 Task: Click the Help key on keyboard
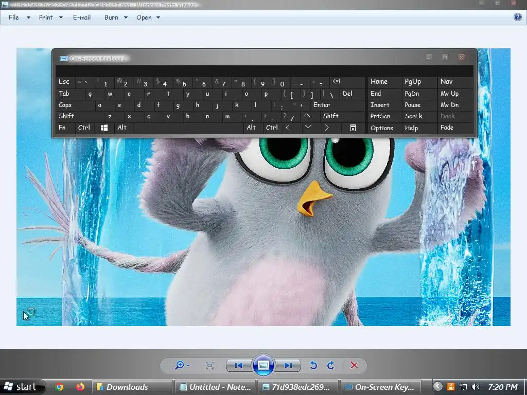pyautogui.click(x=419, y=128)
